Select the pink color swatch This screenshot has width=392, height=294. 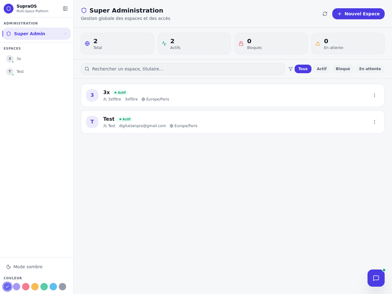[x=26, y=287]
